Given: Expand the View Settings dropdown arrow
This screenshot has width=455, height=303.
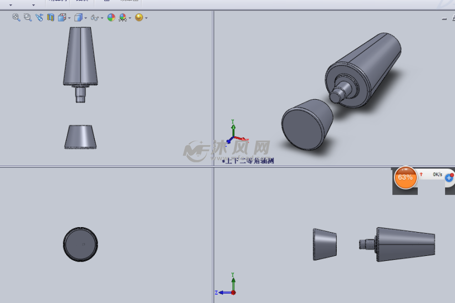Looking at the screenshot, I should (x=146, y=18).
